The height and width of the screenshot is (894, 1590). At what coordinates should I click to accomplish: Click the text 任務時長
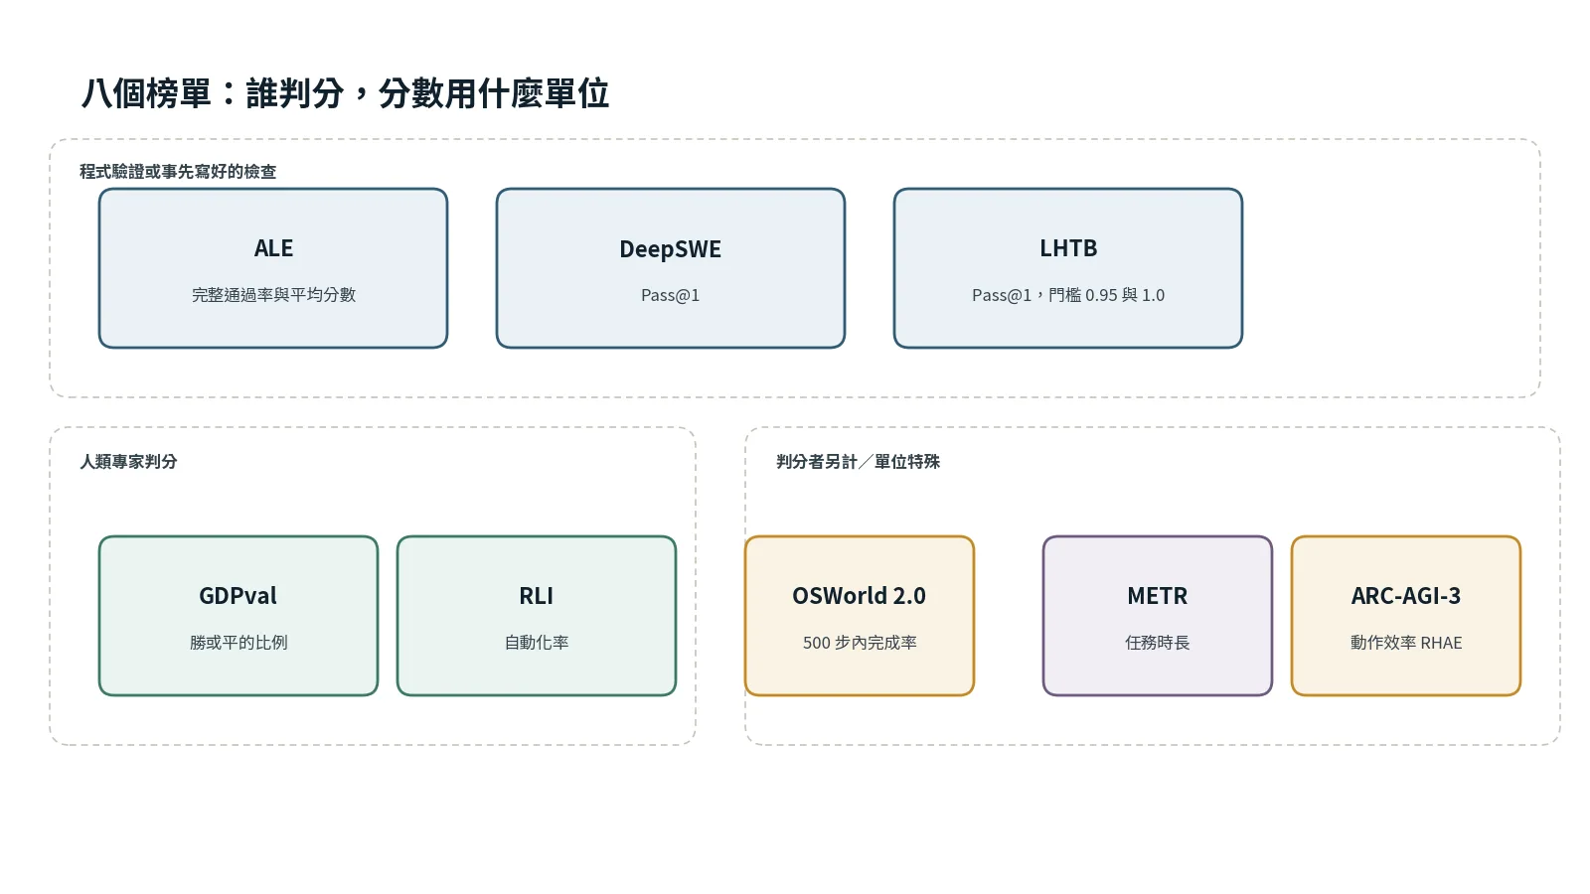[x=1158, y=643]
